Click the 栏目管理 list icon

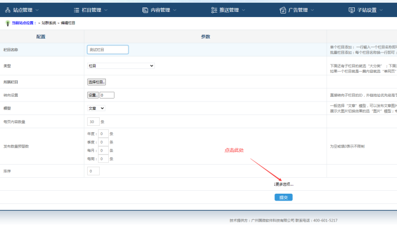coord(76,10)
